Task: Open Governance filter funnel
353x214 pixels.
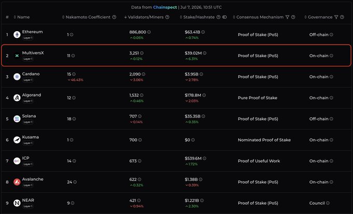Action: (336, 17)
